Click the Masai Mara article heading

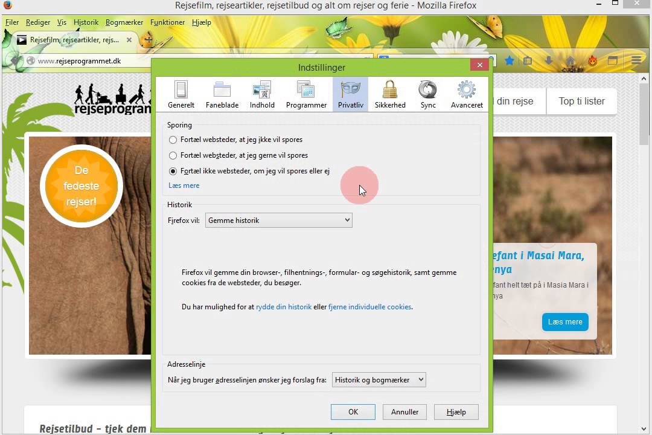pos(539,262)
